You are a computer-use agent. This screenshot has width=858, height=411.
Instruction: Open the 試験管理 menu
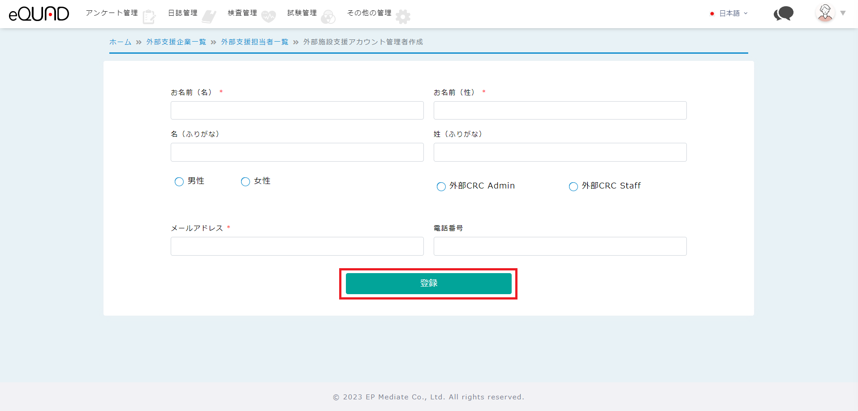[x=302, y=13]
